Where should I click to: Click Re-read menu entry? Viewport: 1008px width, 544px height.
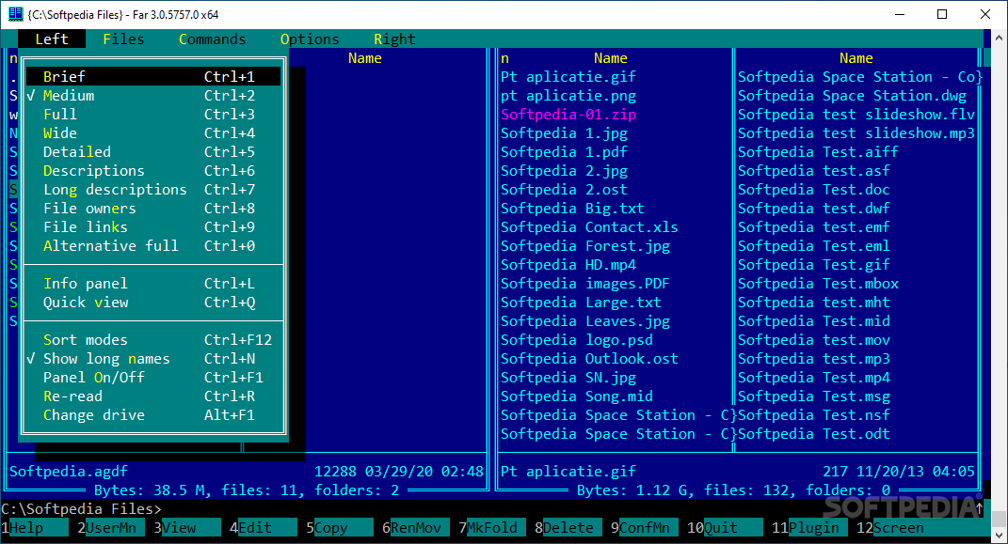point(153,396)
